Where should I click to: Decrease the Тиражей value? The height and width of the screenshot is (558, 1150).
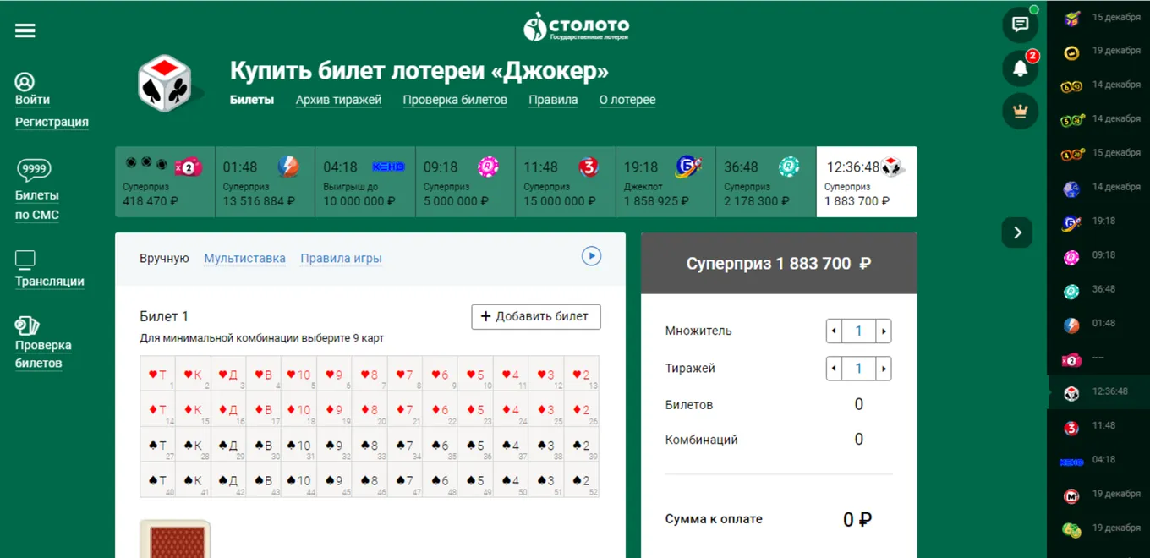pos(835,369)
